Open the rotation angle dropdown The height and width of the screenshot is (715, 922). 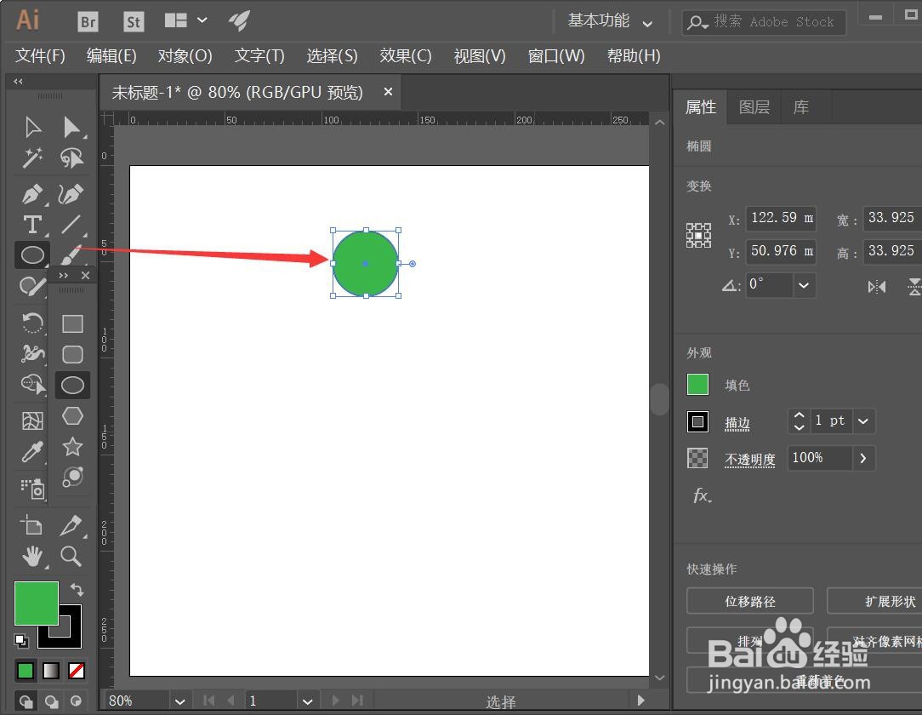(x=803, y=285)
